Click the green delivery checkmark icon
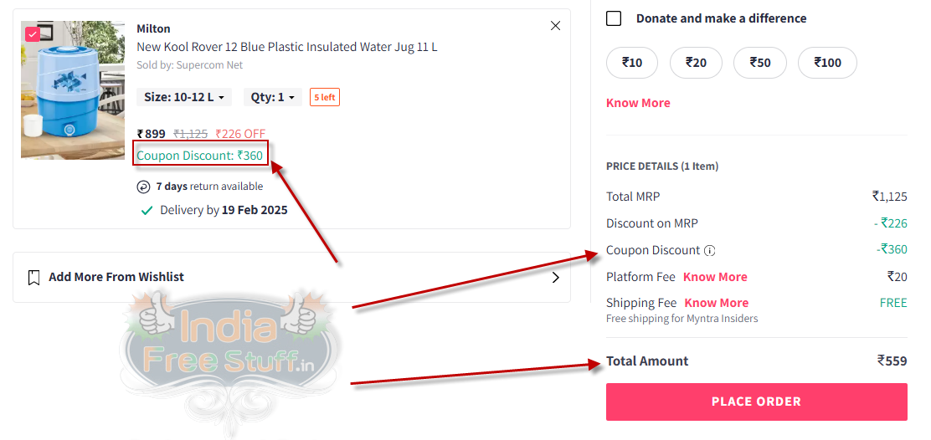The height and width of the screenshot is (440, 931). [x=147, y=211]
